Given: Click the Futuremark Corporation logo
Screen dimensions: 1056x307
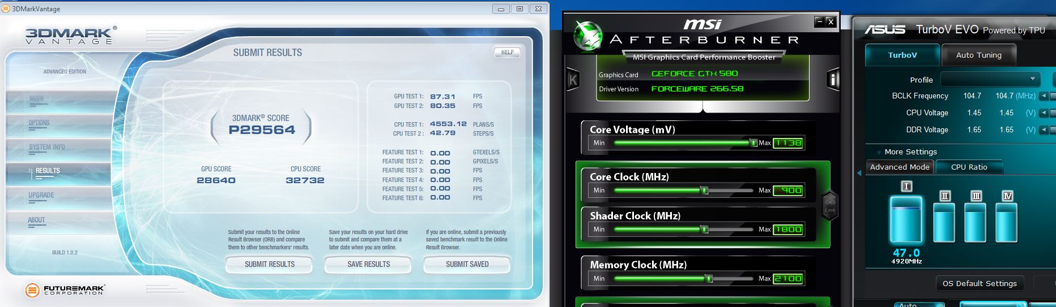Looking at the screenshot, I should (x=65, y=290).
